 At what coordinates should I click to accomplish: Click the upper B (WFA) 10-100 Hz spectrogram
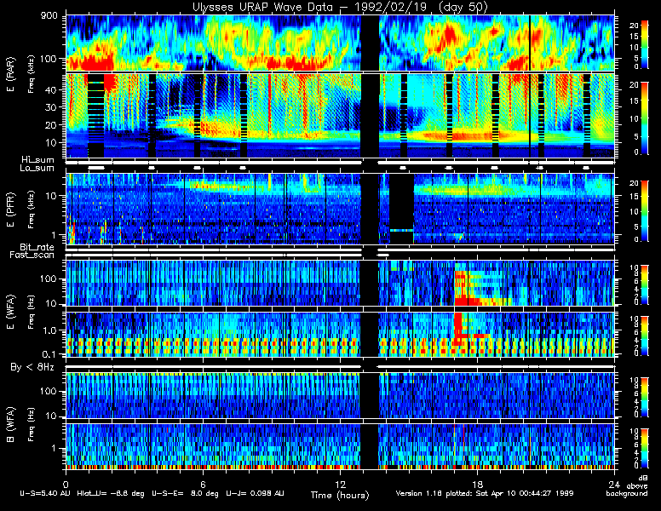[340, 395]
